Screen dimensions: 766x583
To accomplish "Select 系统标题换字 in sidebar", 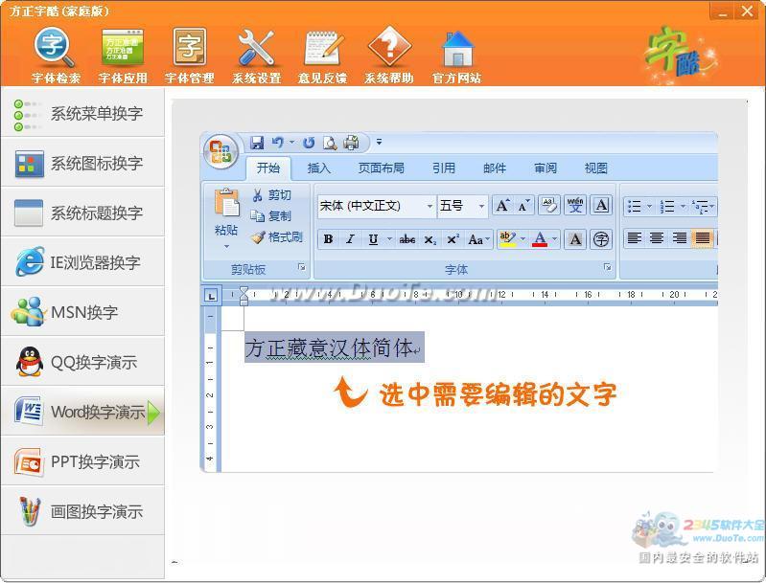I will point(82,213).
